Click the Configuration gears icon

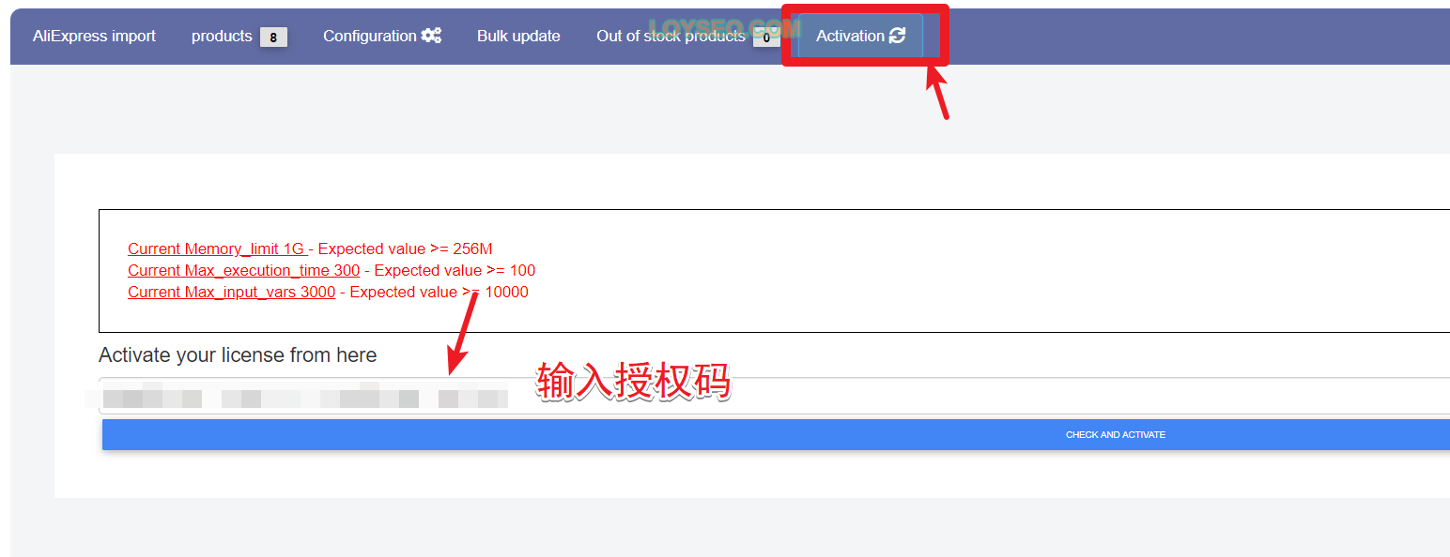pos(431,36)
